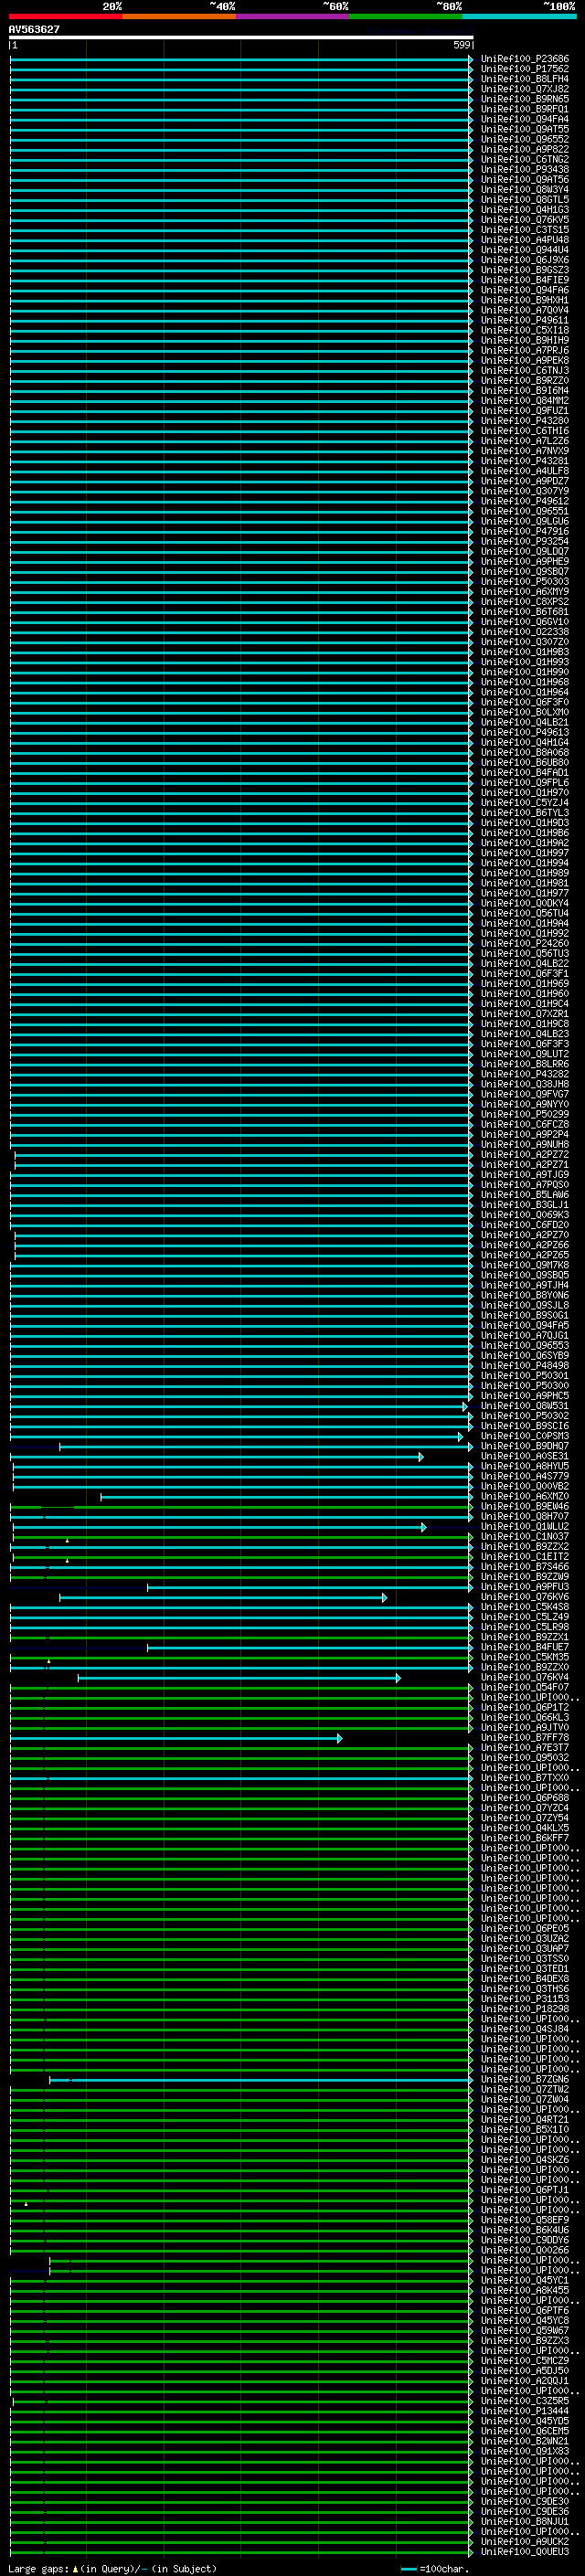Select hit label UniRef100_P50300
Image resolution: width=585 pixels, height=2576 pixels.
tap(524, 1385)
